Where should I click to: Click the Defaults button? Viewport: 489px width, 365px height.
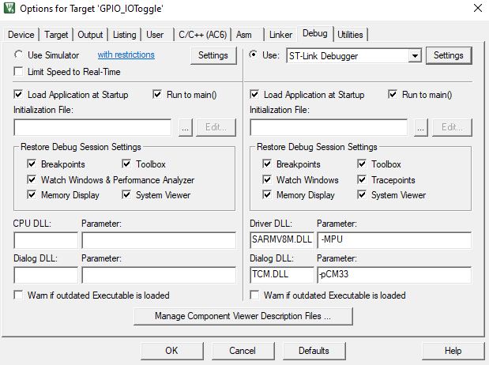click(314, 351)
